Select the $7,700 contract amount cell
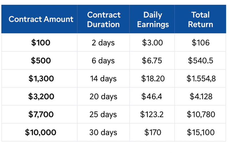The height and width of the screenshot is (153, 230). tap(41, 114)
